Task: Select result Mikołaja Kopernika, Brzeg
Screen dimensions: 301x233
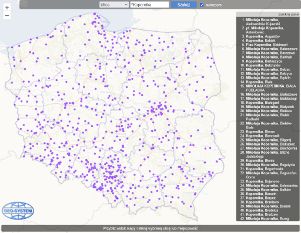Action: click(267, 219)
